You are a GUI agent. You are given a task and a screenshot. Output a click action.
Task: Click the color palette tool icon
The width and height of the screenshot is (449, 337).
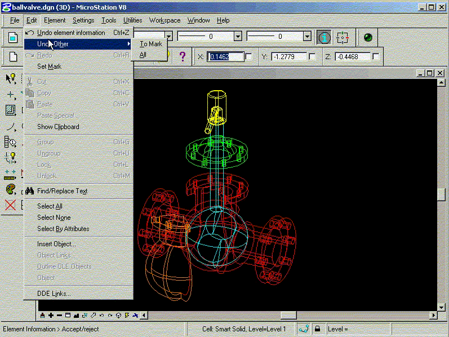(x=10, y=189)
